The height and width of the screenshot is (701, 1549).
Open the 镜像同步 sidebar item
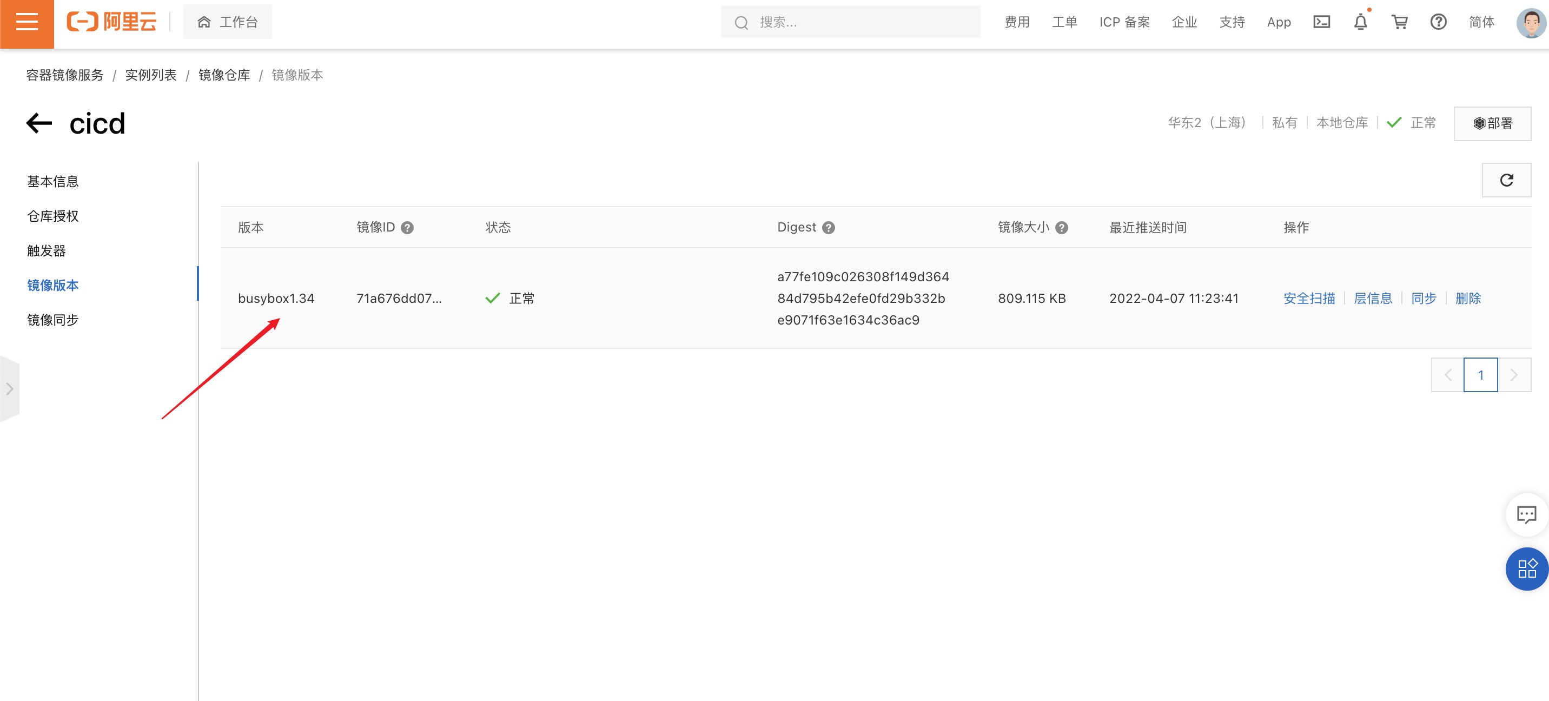53,320
